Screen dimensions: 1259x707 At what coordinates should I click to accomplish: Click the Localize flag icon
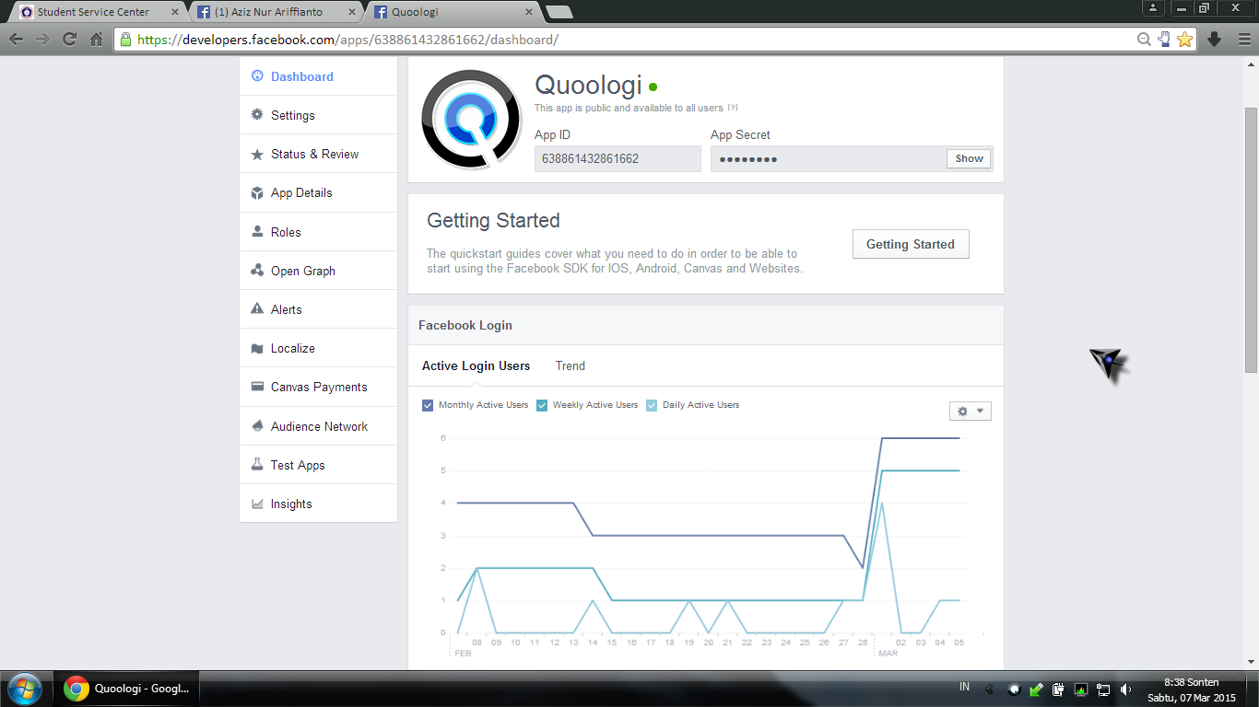pyautogui.click(x=257, y=348)
